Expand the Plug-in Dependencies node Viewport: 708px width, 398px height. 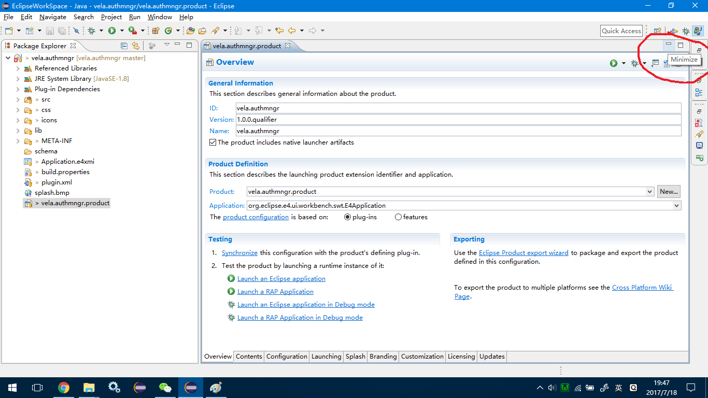coord(18,89)
